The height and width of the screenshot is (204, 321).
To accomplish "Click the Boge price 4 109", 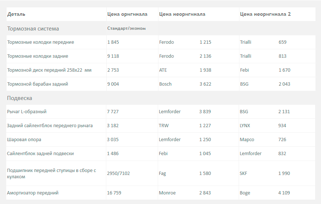I will [x=284, y=193].
